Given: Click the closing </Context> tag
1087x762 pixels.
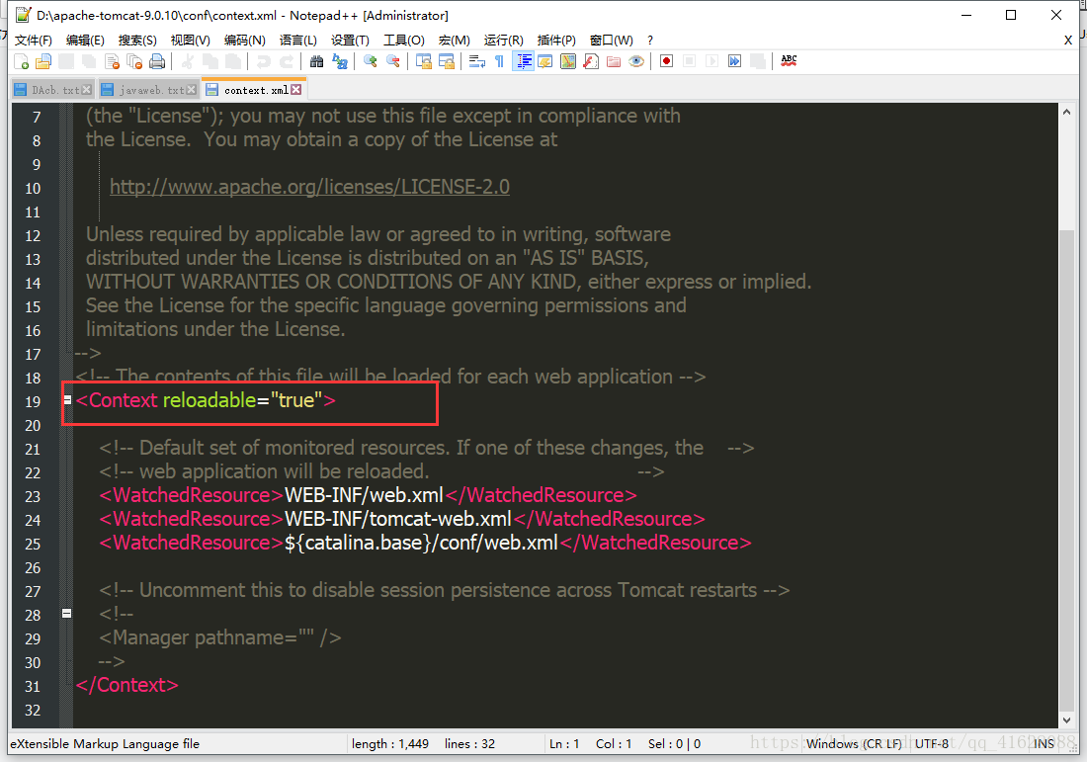Looking at the screenshot, I should pyautogui.click(x=126, y=685).
